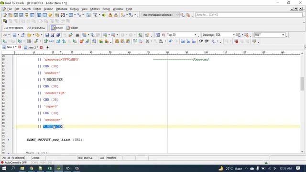Image resolution: width=306 pixels, height=172 pixels.
Task: Click the Print icon in editor toolbar
Action: tap(77, 35)
